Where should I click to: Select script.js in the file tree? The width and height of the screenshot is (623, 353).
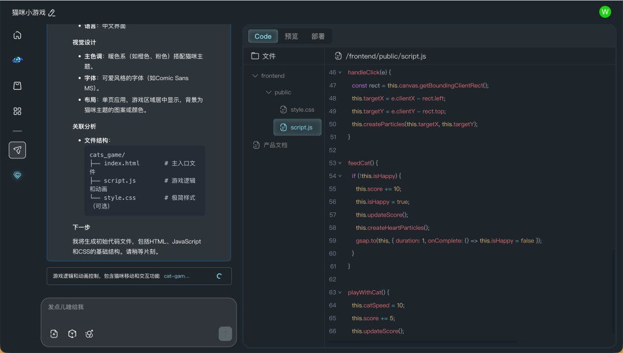298,127
